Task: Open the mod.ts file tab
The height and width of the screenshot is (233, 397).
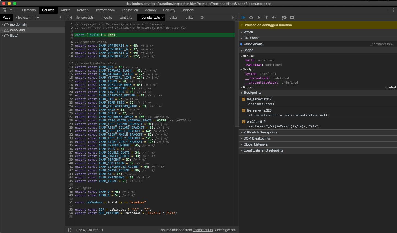Action: 106,17
